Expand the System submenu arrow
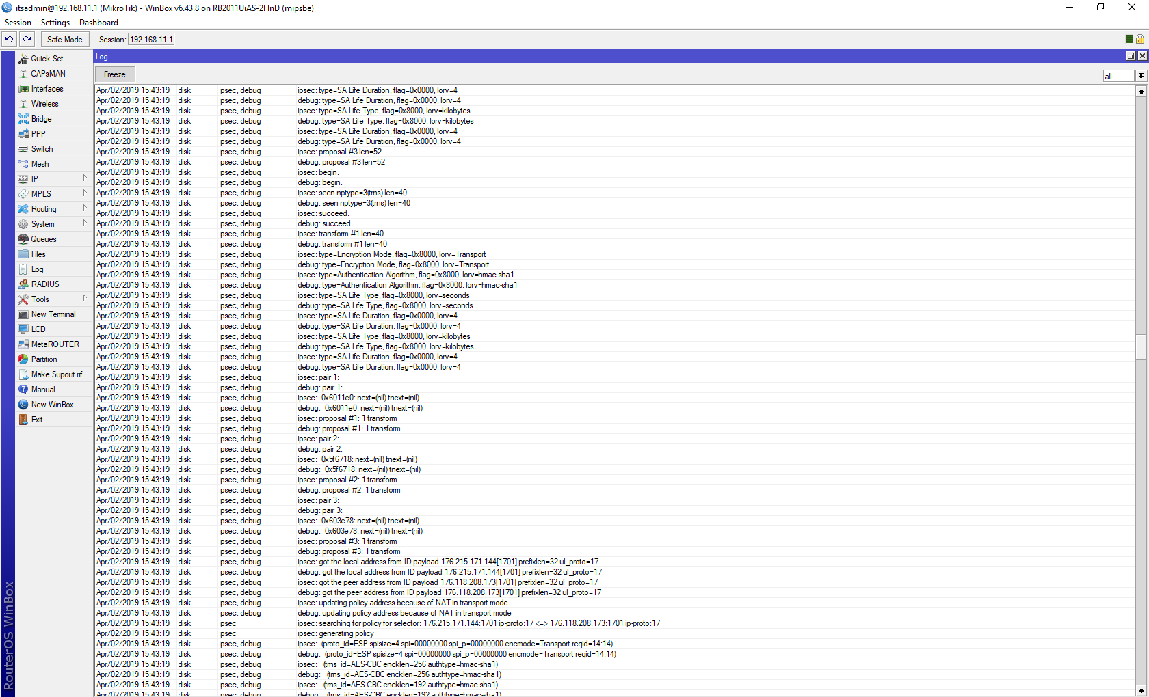 point(85,223)
